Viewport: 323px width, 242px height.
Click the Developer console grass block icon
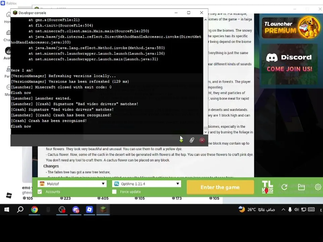tap(15, 13)
